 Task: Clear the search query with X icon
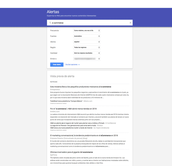coord(130,23)
